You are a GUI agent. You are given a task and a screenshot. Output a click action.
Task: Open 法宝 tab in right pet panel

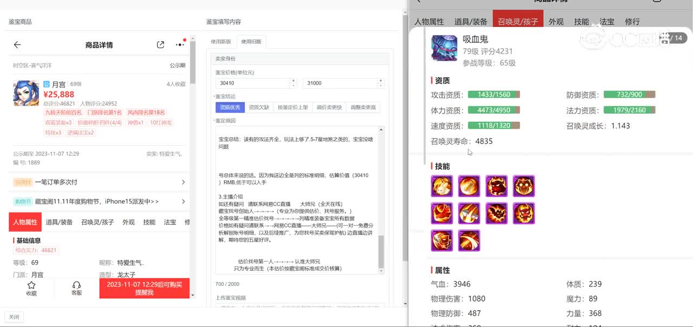pyautogui.click(x=607, y=22)
